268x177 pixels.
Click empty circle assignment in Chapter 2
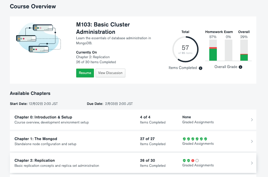(197, 160)
